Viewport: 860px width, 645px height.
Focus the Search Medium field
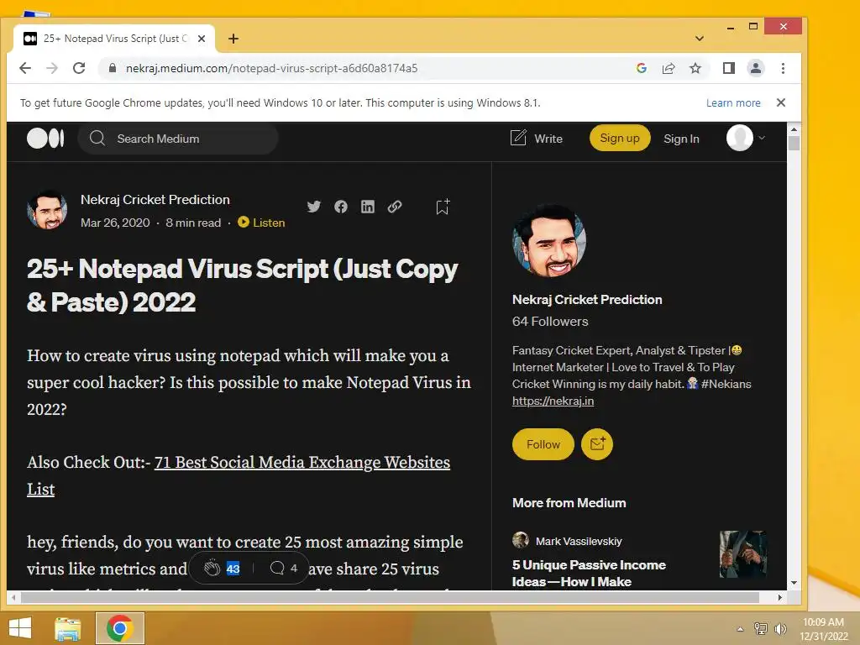coord(178,139)
